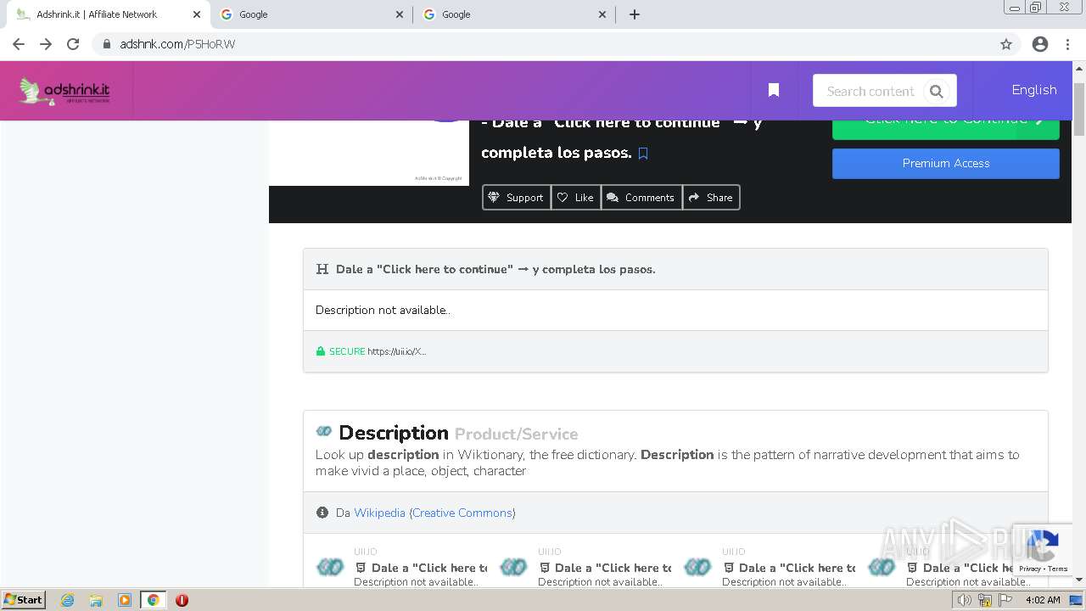Viewport: 1086px width, 611px height.
Task: Open the Chrome three-dot menu
Action: (x=1067, y=44)
